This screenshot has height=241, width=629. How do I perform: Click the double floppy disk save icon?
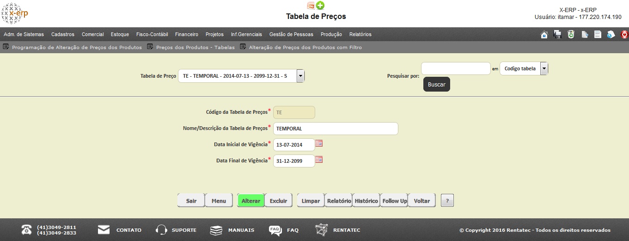(558, 35)
